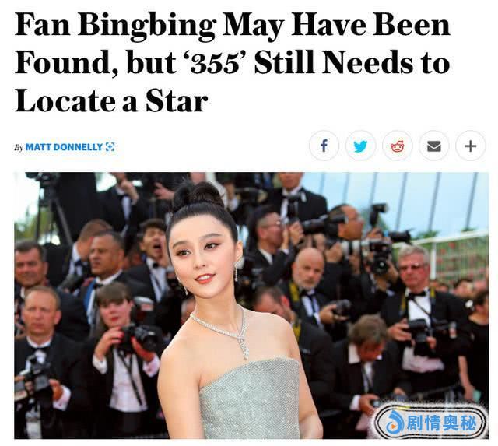
Task: Open the red carpet article photo
Action: [251, 306]
